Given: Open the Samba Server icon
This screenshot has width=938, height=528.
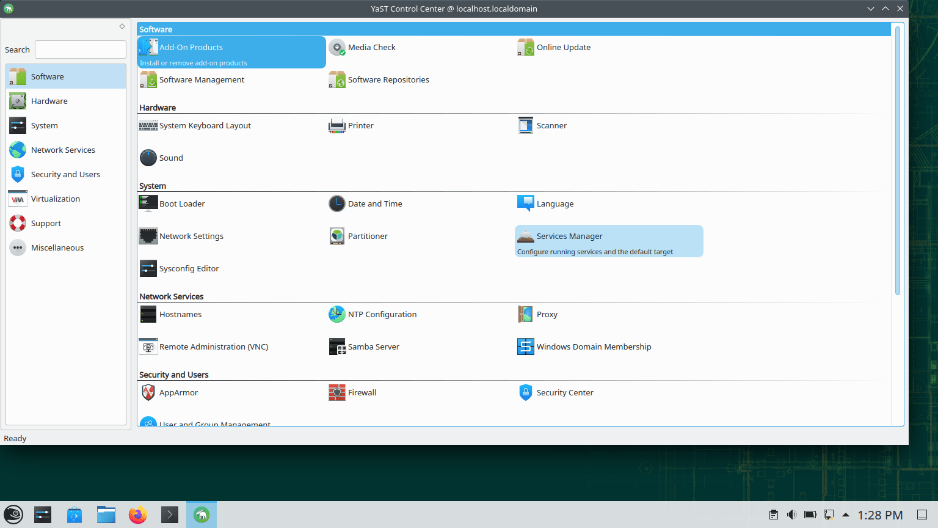Looking at the screenshot, I should (337, 346).
